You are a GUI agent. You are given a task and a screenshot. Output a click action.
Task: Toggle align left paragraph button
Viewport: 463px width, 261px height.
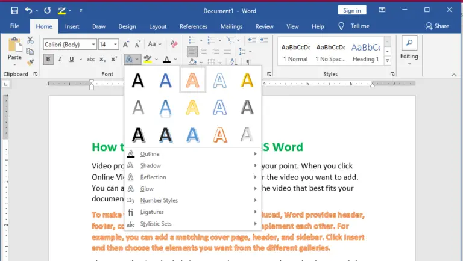pyautogui.click(x=192, y=52)
